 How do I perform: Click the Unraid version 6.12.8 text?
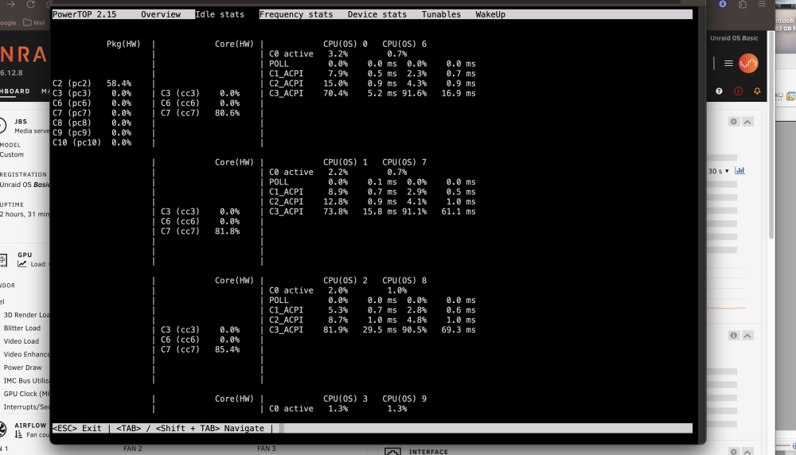(x=11, y=72)
